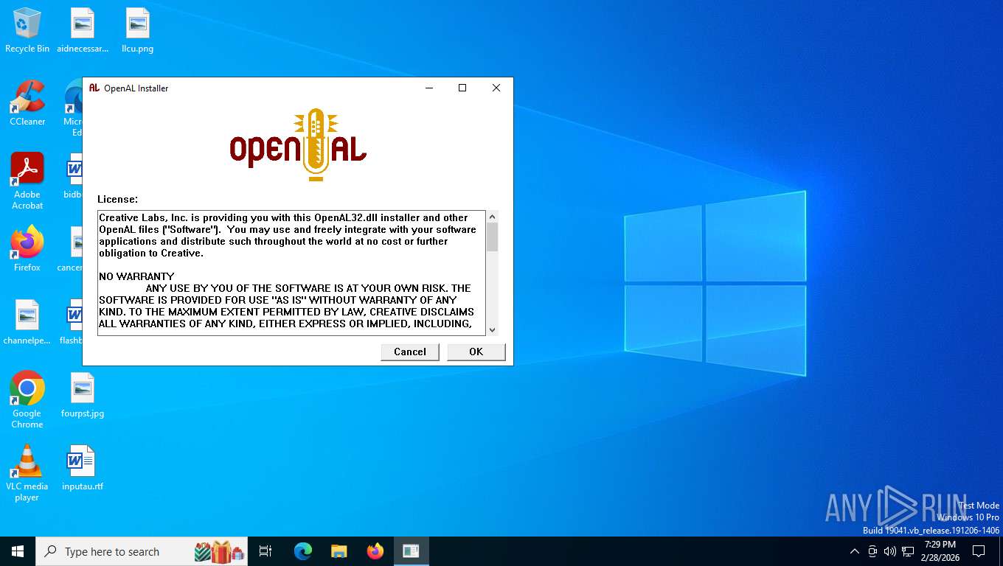Screen dimensions: 1003x566
Task: Select the Google Chrome desktop shortcut
Action: (27, 399)
